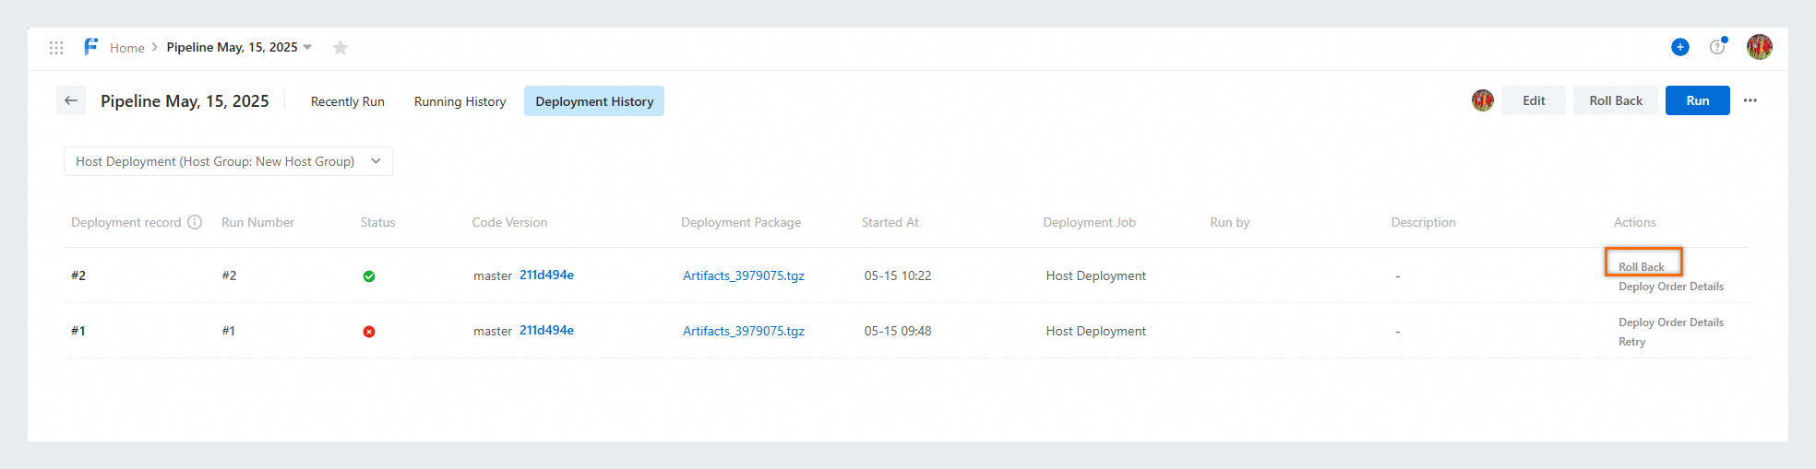Image resolution: width=1816 pixels, height=469 pixels.
Task: Click the pipeline member avatar beside Edit
Action: click(x=1483, y=100)
